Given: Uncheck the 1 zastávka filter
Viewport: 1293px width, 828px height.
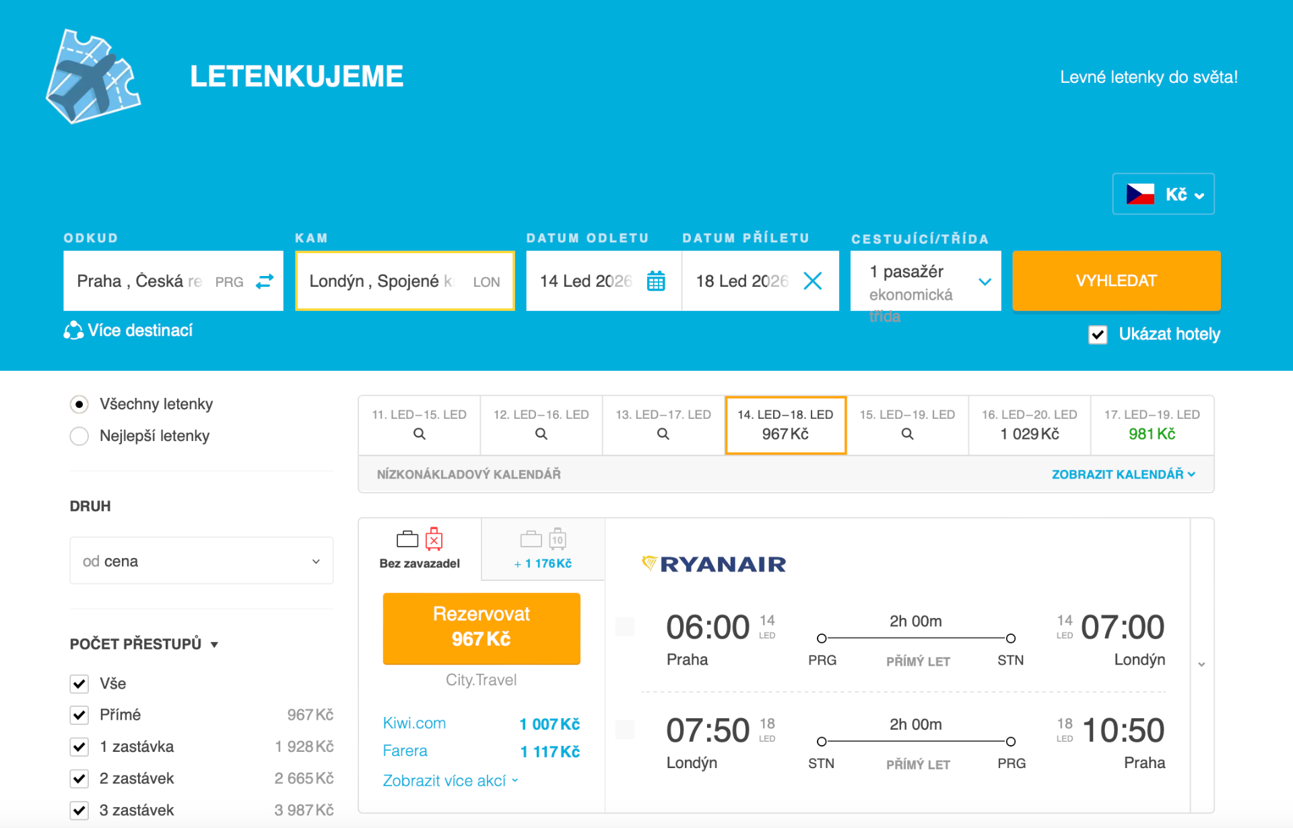Looking at the screenshot, I should 79,747.
